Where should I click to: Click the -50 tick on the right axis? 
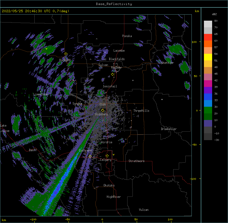(194, 145)
